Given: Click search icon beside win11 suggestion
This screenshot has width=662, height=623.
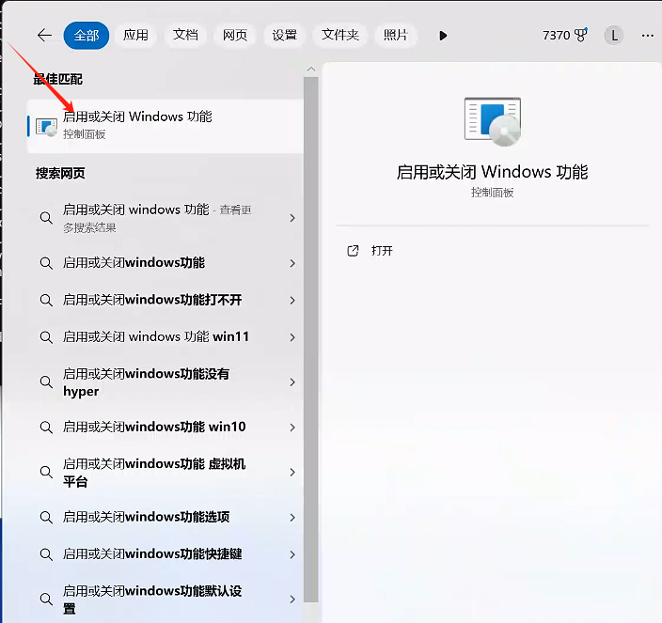Looking at the screenshot, I should [46, 337].
